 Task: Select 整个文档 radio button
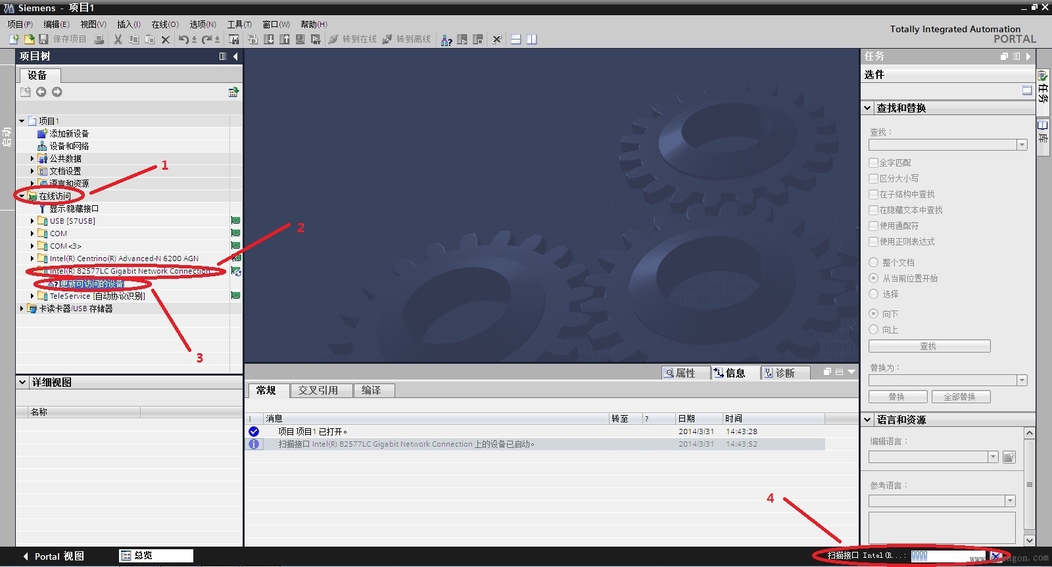874,262
